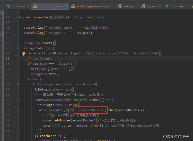The height and width of the screenshot is (141, 193).
Task: Collapse the roles.length if block at line 27
Action: (19, 85)
